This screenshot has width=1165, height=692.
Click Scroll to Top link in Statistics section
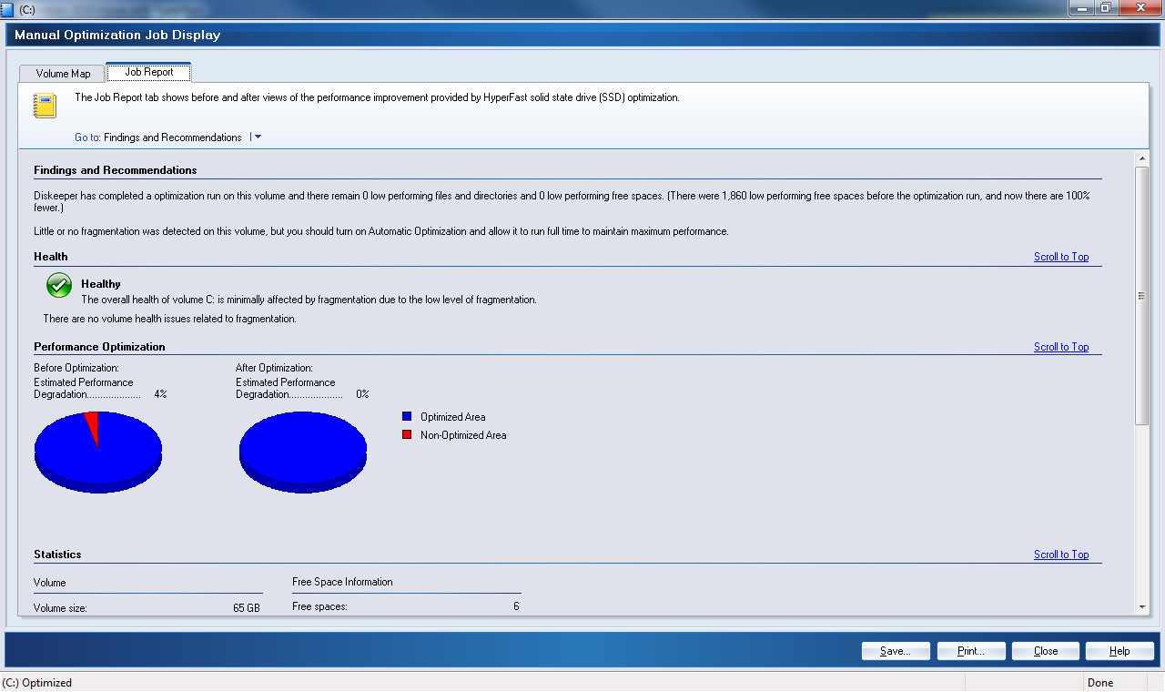coord(1061,555)
